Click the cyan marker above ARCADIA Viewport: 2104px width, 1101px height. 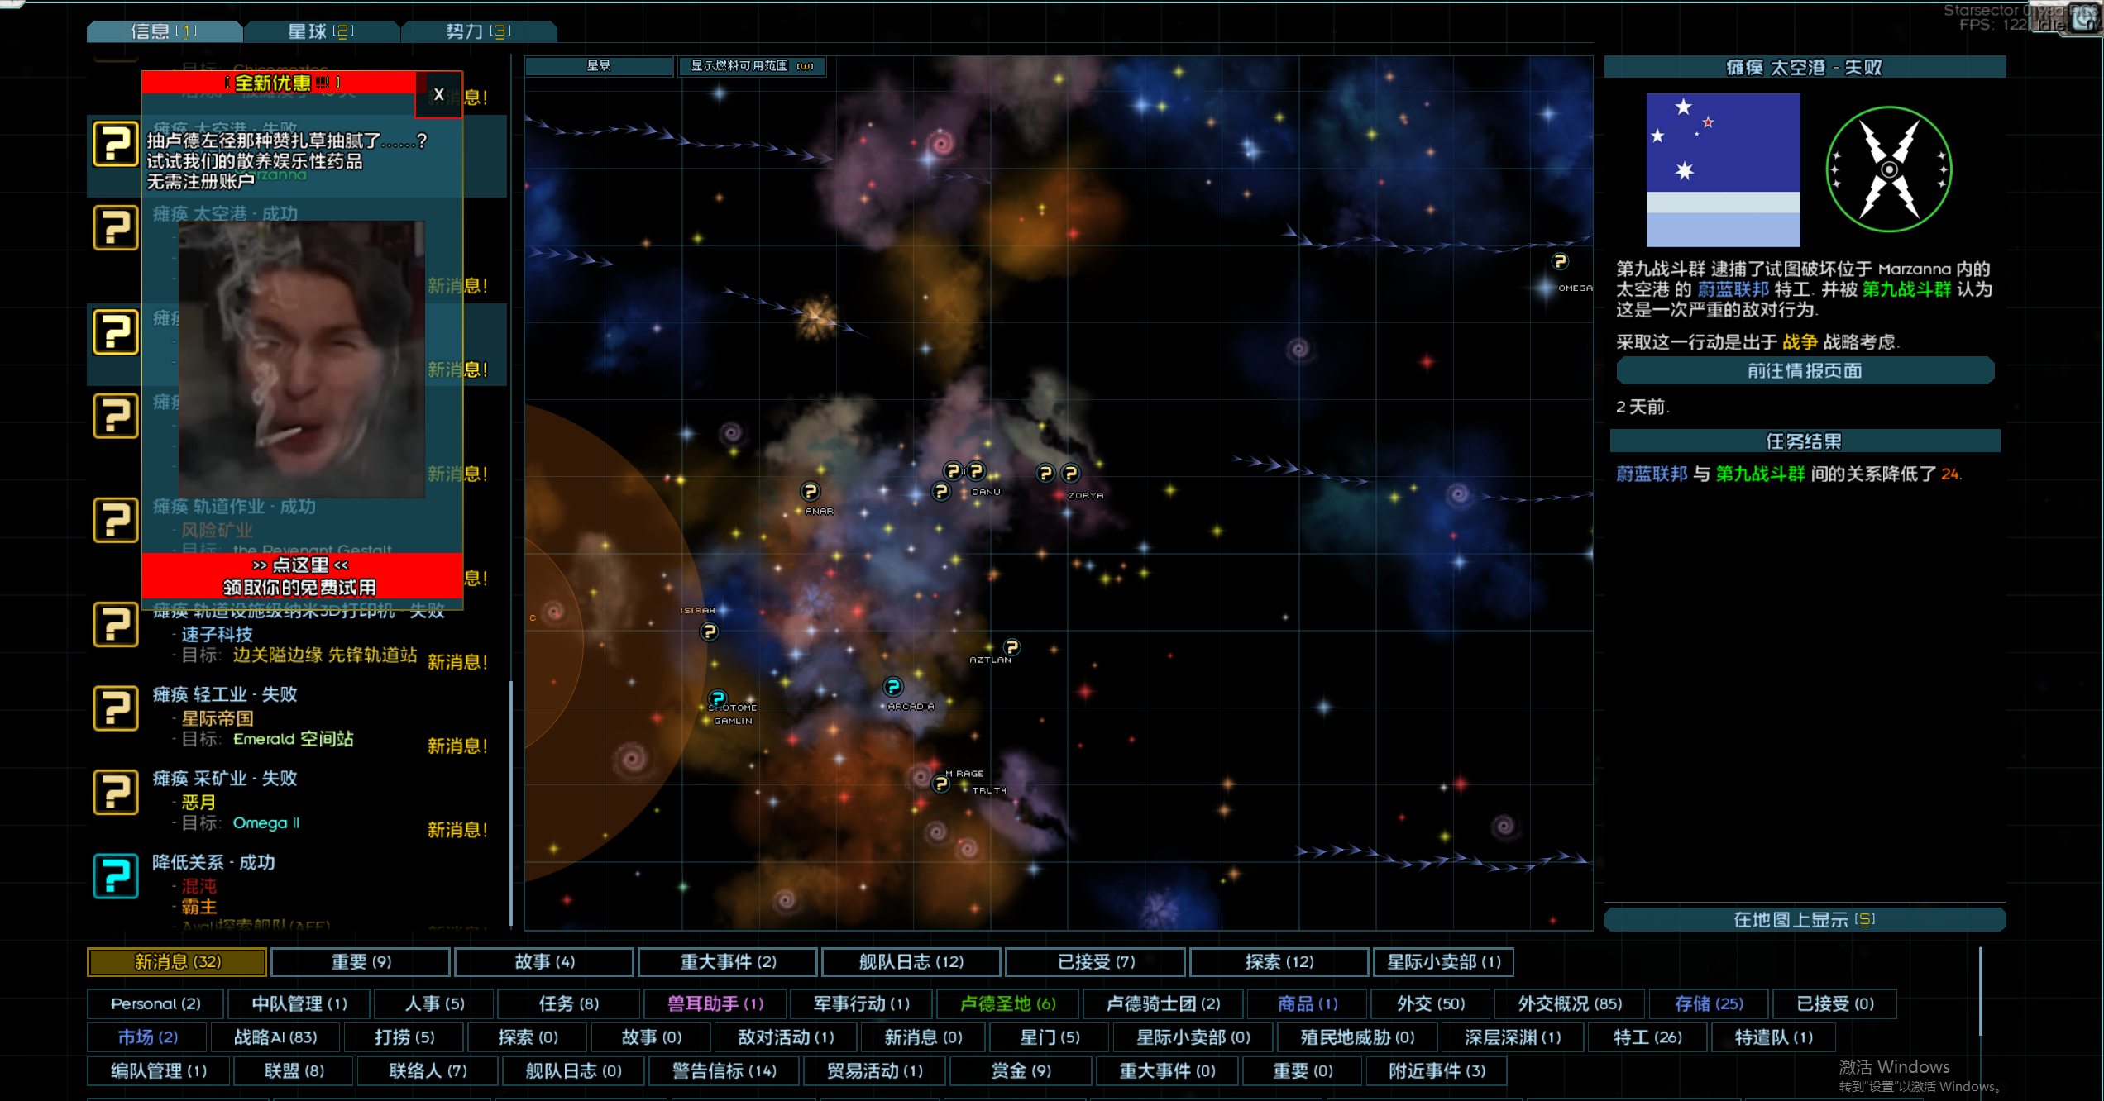click(x=893, y=687)
